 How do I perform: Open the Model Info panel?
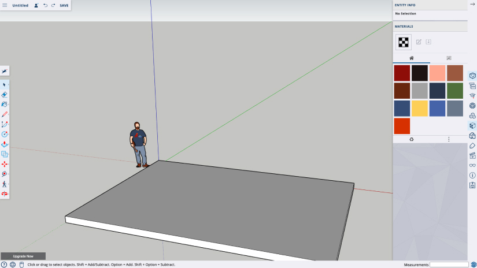pos(472,175)
